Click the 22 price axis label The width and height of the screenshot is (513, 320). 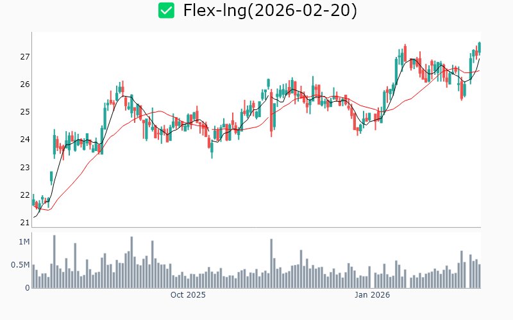point(24,195)
